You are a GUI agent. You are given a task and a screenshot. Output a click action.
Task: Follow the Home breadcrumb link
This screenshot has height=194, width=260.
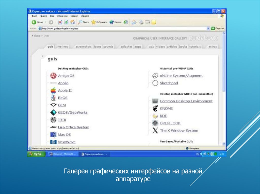[37, 36]
